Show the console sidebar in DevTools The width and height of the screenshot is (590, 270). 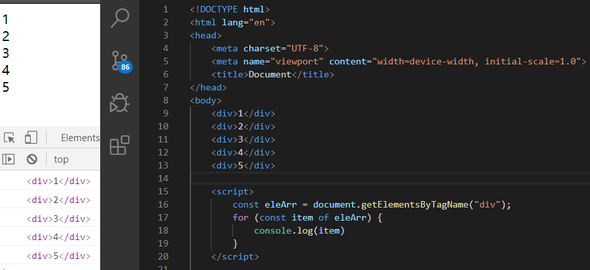8,159
